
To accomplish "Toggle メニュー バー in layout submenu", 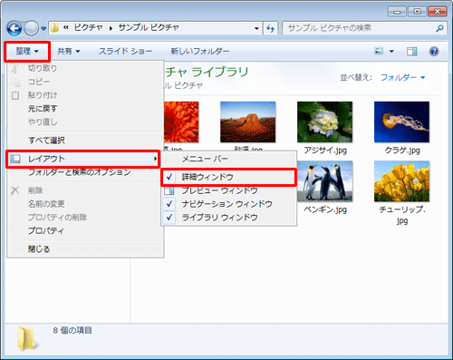I will pos(228,159).
